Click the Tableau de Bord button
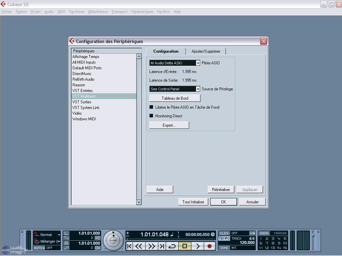Viewport: 342px width, 256px height. click(175, 98)
